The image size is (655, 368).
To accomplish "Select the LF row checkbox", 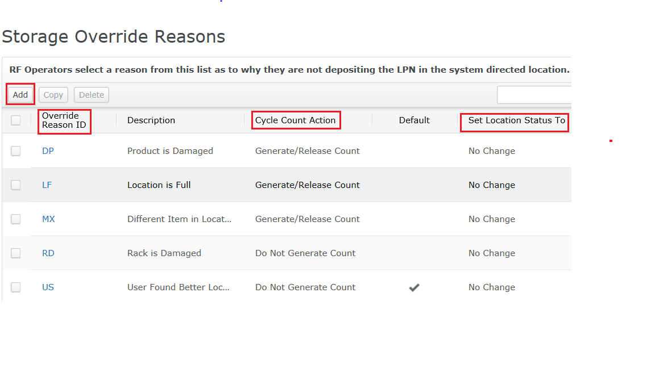I will (x=16, y=185).
